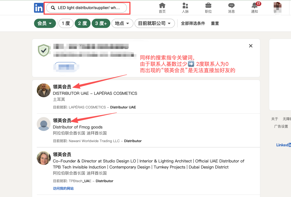Dismiss the verification banner with X
Image resolution: width=291 pixels, height=197 pixels.
[251, 46]
